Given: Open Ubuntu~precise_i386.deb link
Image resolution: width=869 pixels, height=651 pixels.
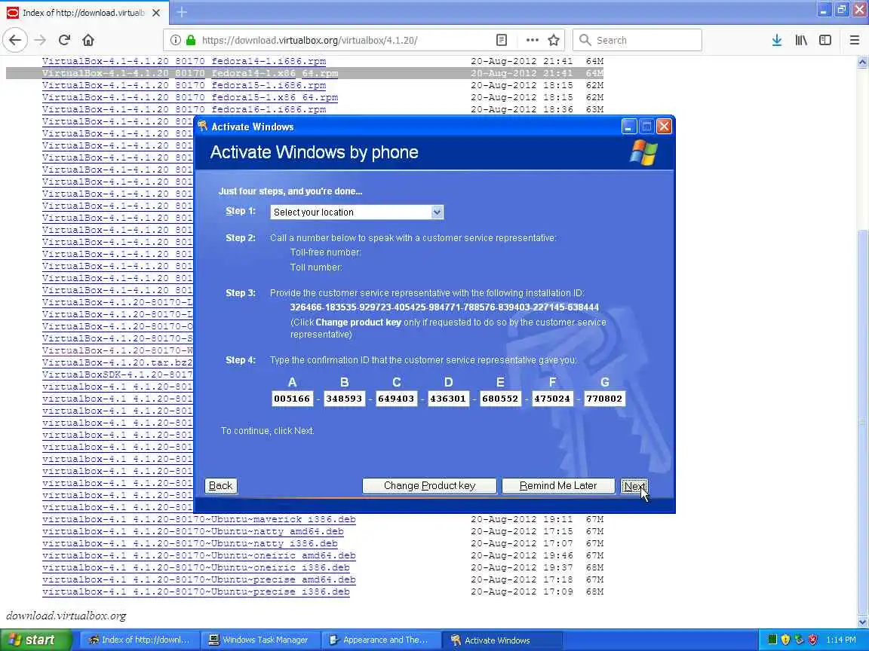Looking at the screenshot, I should click(x=196, y=593).
